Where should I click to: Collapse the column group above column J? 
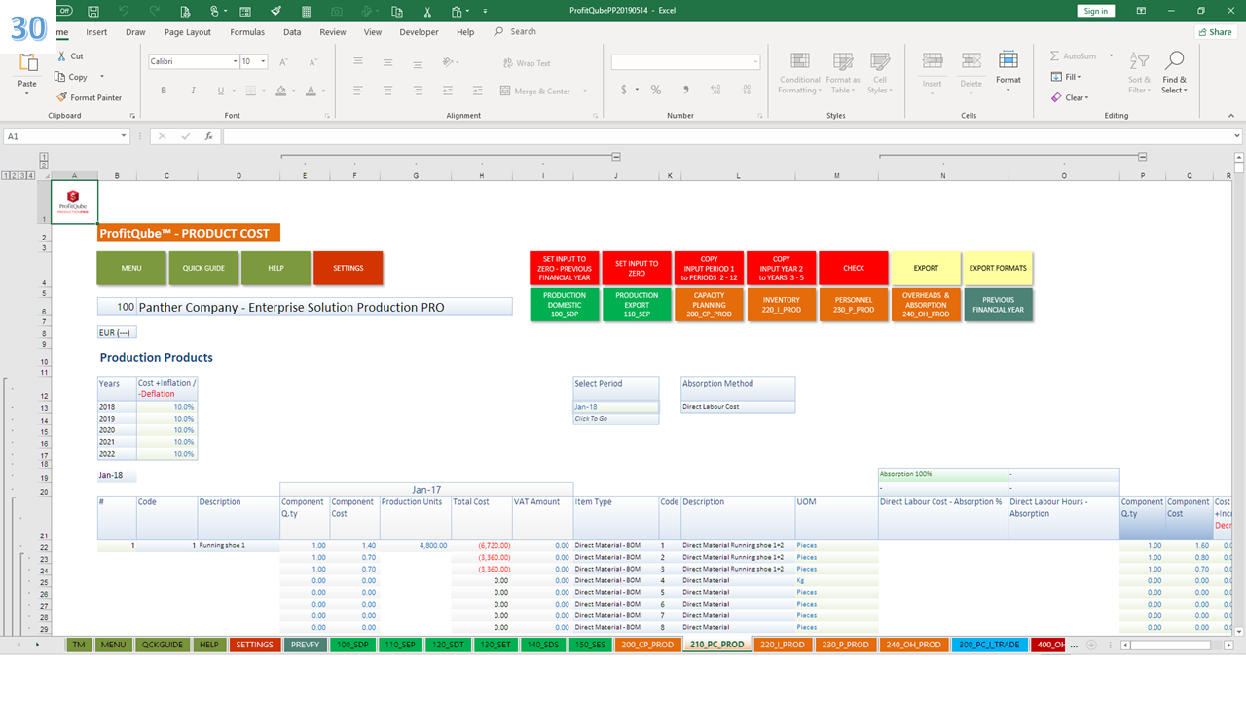click(616, 157)
